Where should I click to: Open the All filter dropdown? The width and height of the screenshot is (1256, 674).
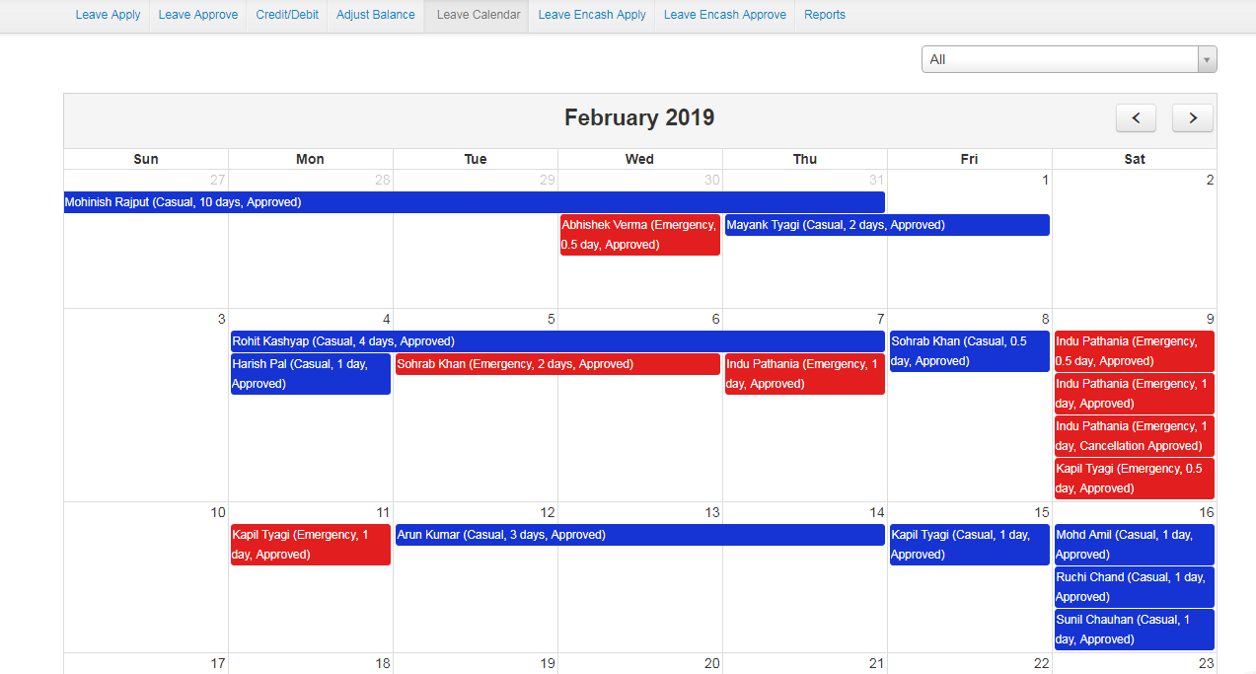(1069, 59)
